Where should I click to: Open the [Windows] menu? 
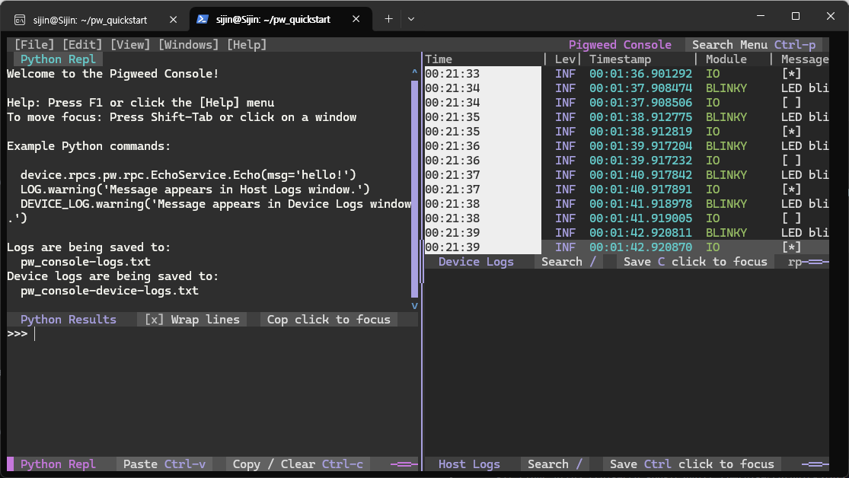188,45
